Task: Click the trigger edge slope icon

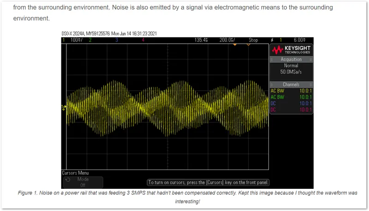Action: click(273, 40)
